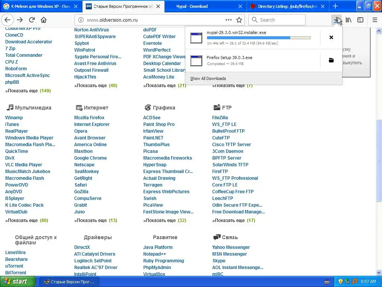Switch to K-Meleon для Windows XP tab
The height and width of the screenshot is (287, 382).
40,6
